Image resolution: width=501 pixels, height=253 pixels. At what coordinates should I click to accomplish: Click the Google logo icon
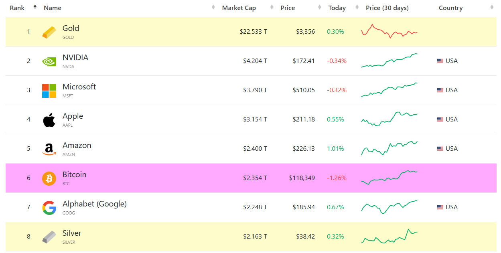tap(49, 208)
